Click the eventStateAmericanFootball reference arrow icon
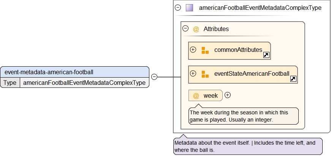This screenshot has height=156, width=331. (x=293, y=79)
